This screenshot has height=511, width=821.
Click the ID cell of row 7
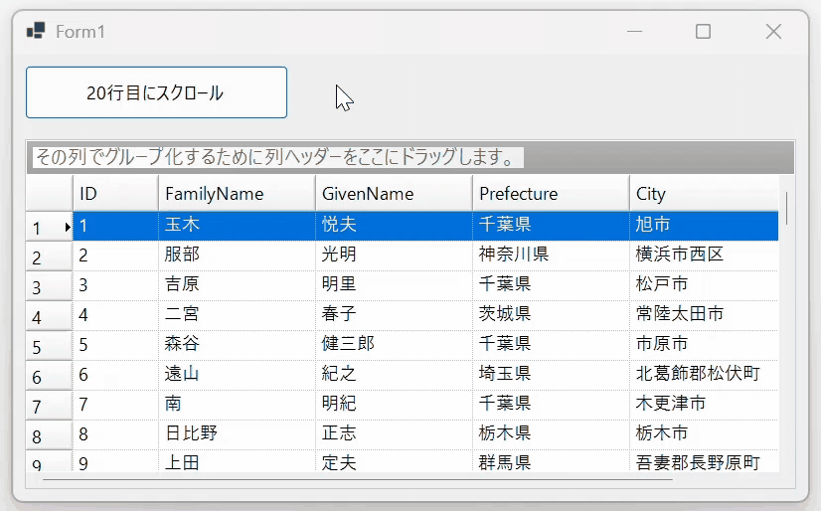pyautogui.click(x=115, y=406)
